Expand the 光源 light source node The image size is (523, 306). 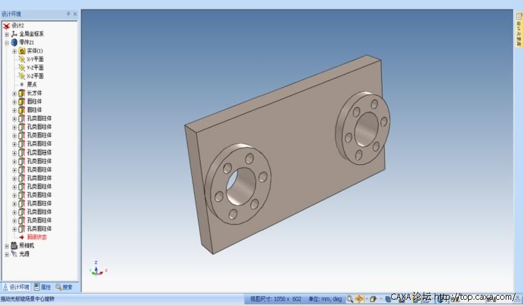(x=7, y=254)
